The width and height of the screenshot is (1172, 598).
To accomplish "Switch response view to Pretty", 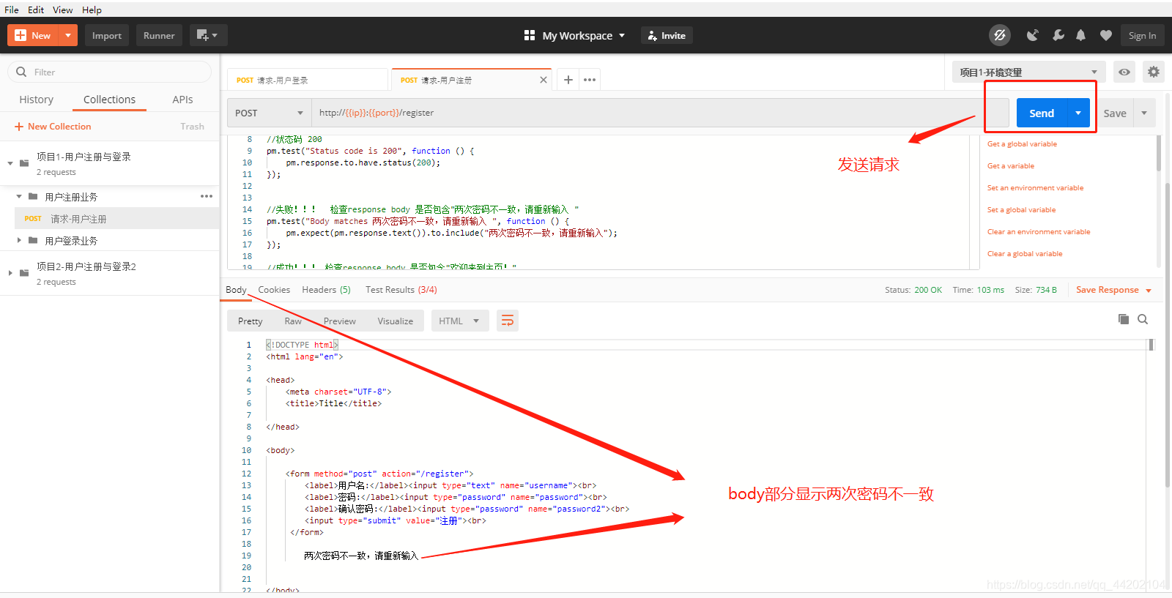I will point(250,321).
